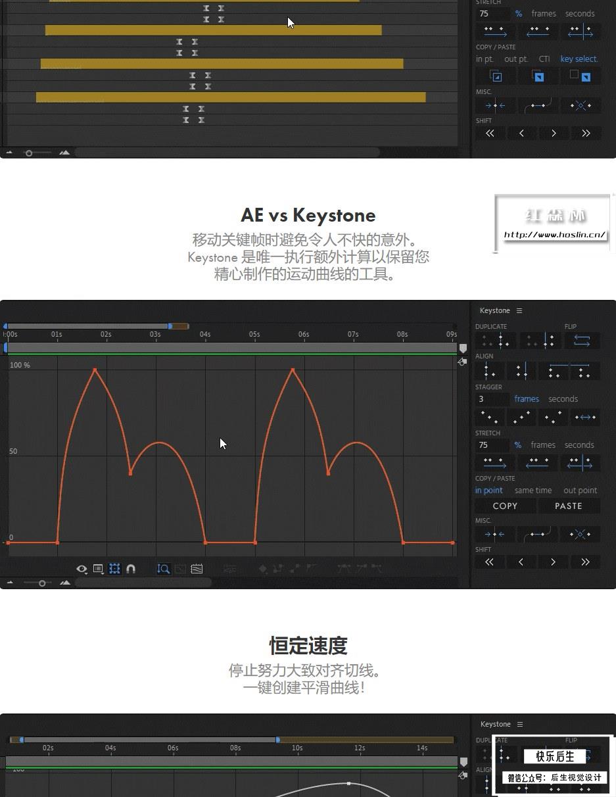Select the first peak keyframe on orange curve
The image size is (616, 797).
[x=95, y=370]
